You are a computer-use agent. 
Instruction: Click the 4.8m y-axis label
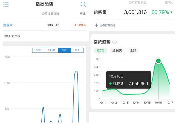click(x=97, y=75)
